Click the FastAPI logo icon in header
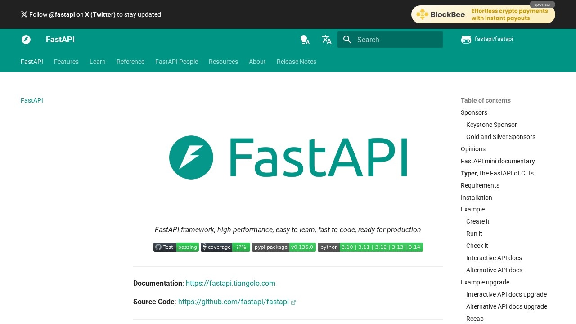Screen dimensions: 576x324 pyautogui.click(x=26, y=40)
